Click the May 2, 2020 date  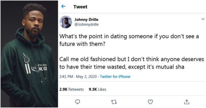86,77
